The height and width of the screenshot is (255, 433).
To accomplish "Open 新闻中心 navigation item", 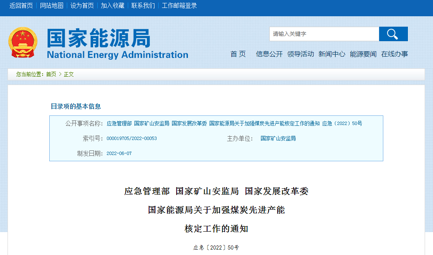I will 332,54.
